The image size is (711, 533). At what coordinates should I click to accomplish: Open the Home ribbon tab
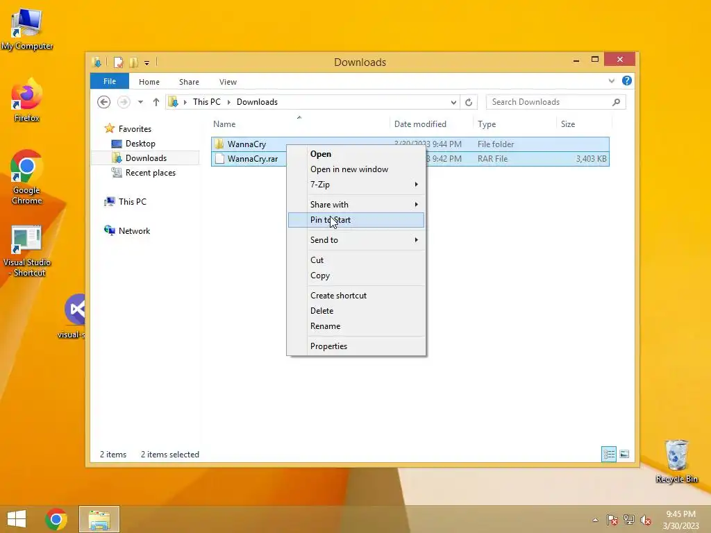(x=149, y=82)
